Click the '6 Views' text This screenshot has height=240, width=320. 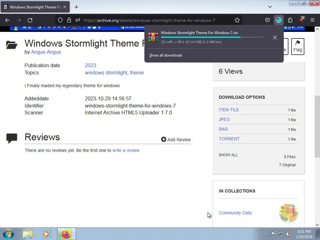[x=231, y=72]
